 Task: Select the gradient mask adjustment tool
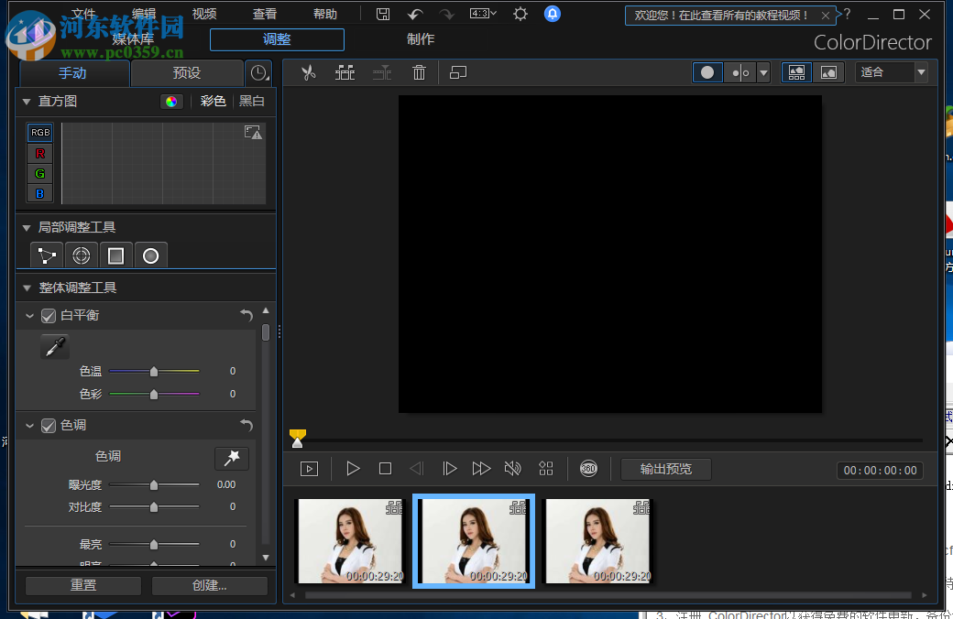[x=115, y=255]
